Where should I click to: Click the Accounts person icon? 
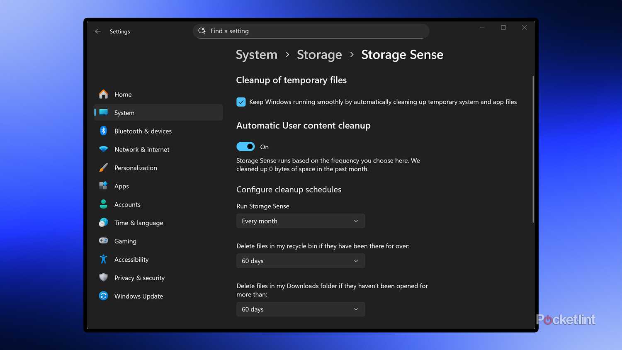103,204
